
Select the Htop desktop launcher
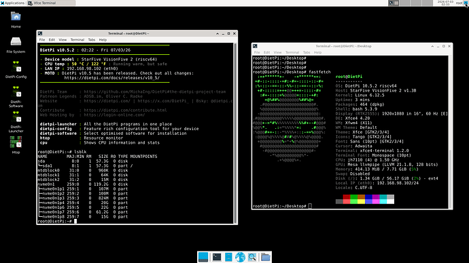coord(16,145)
